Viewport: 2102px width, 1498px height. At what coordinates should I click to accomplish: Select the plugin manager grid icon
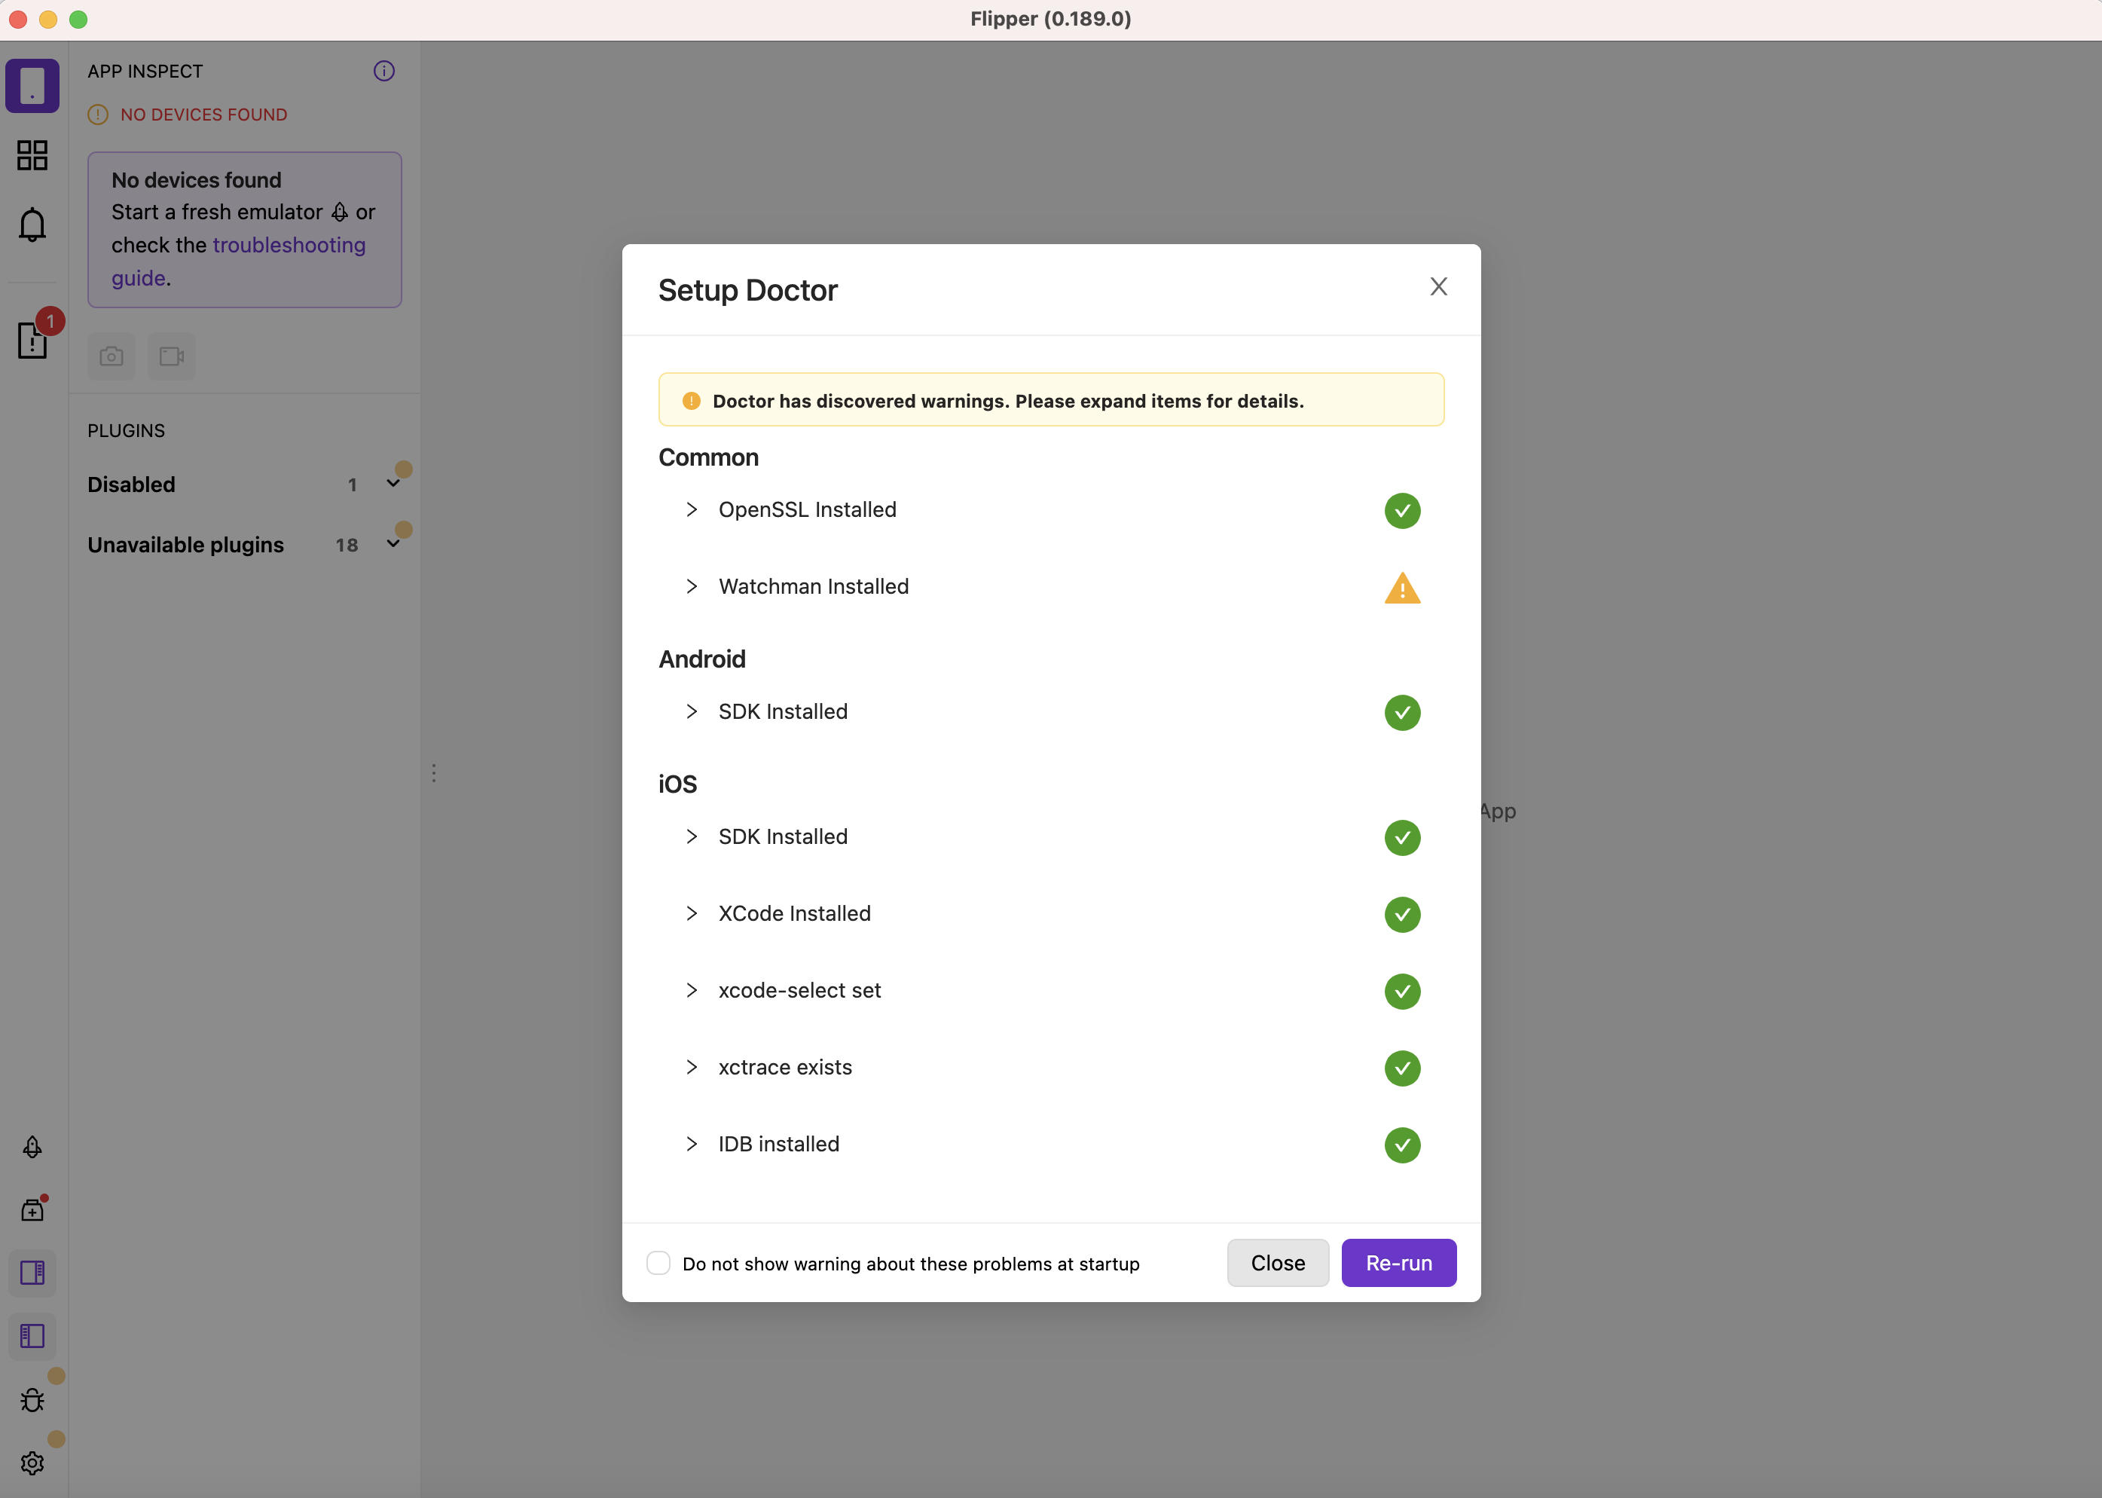tap(33, 155)
